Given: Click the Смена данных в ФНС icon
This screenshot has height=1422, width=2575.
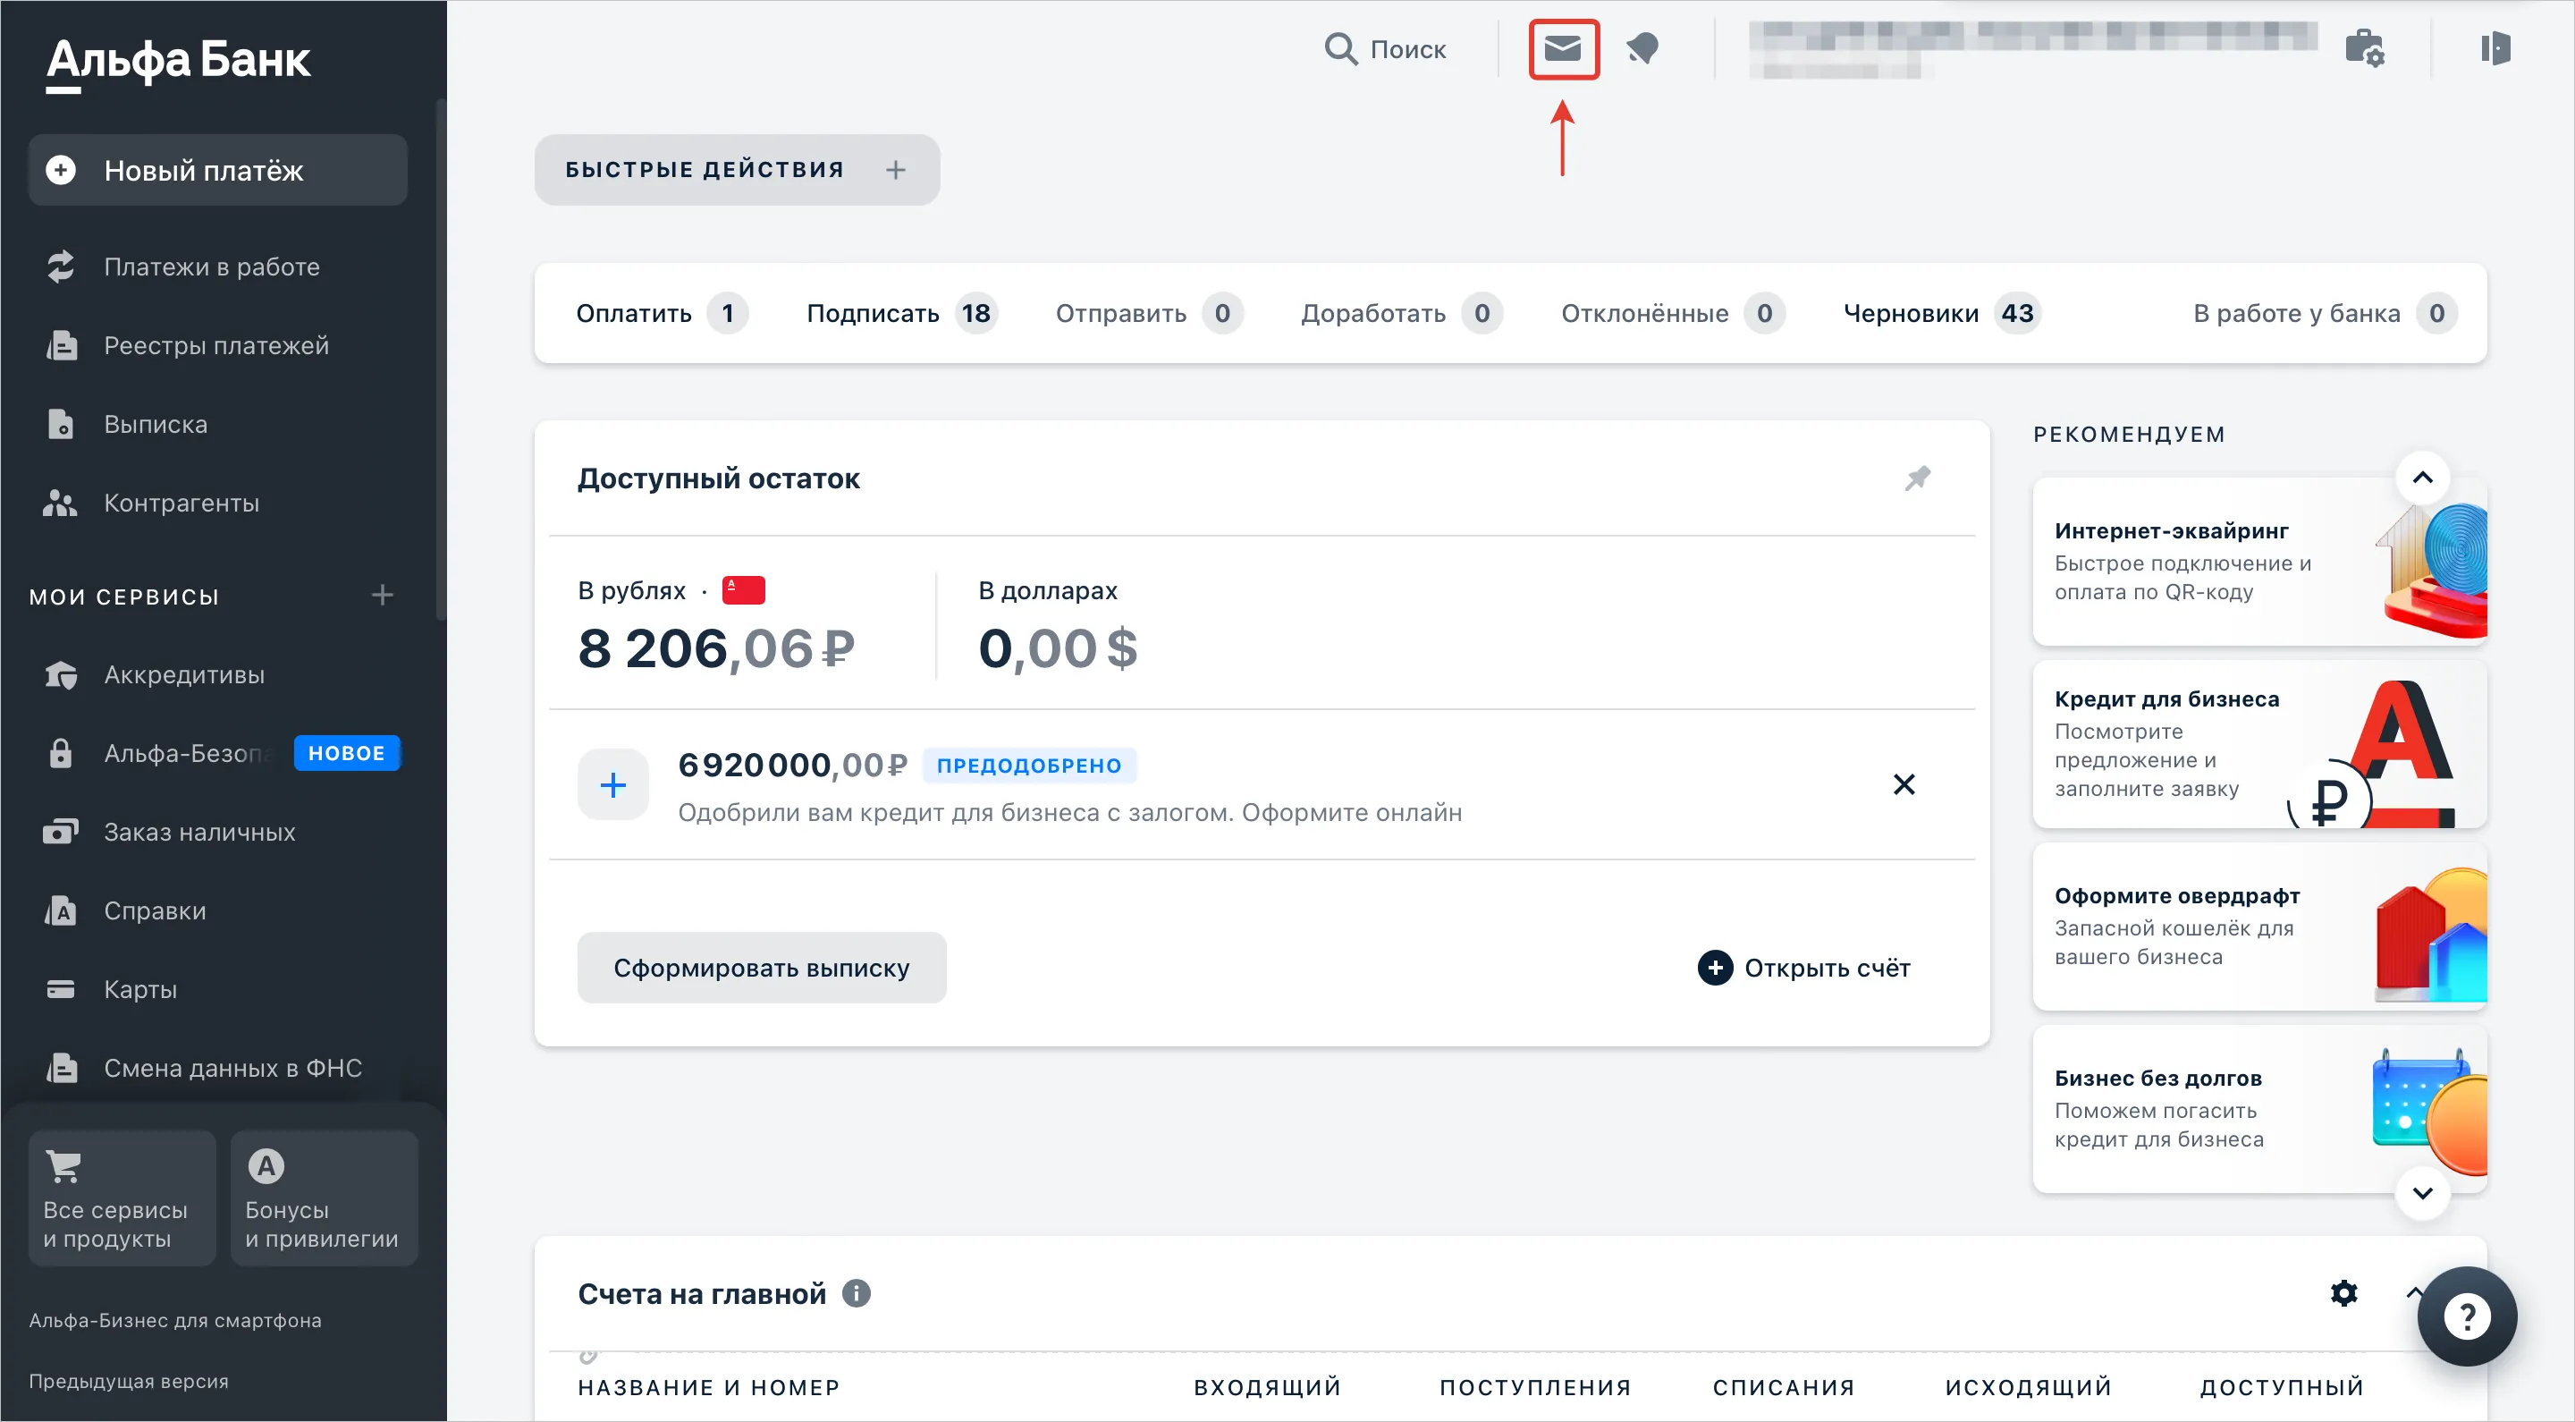Looking at the screenshot, I should click(61, 1068).
